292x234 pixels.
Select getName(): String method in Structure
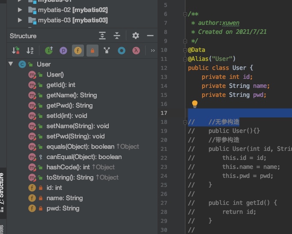coord(72,95)
